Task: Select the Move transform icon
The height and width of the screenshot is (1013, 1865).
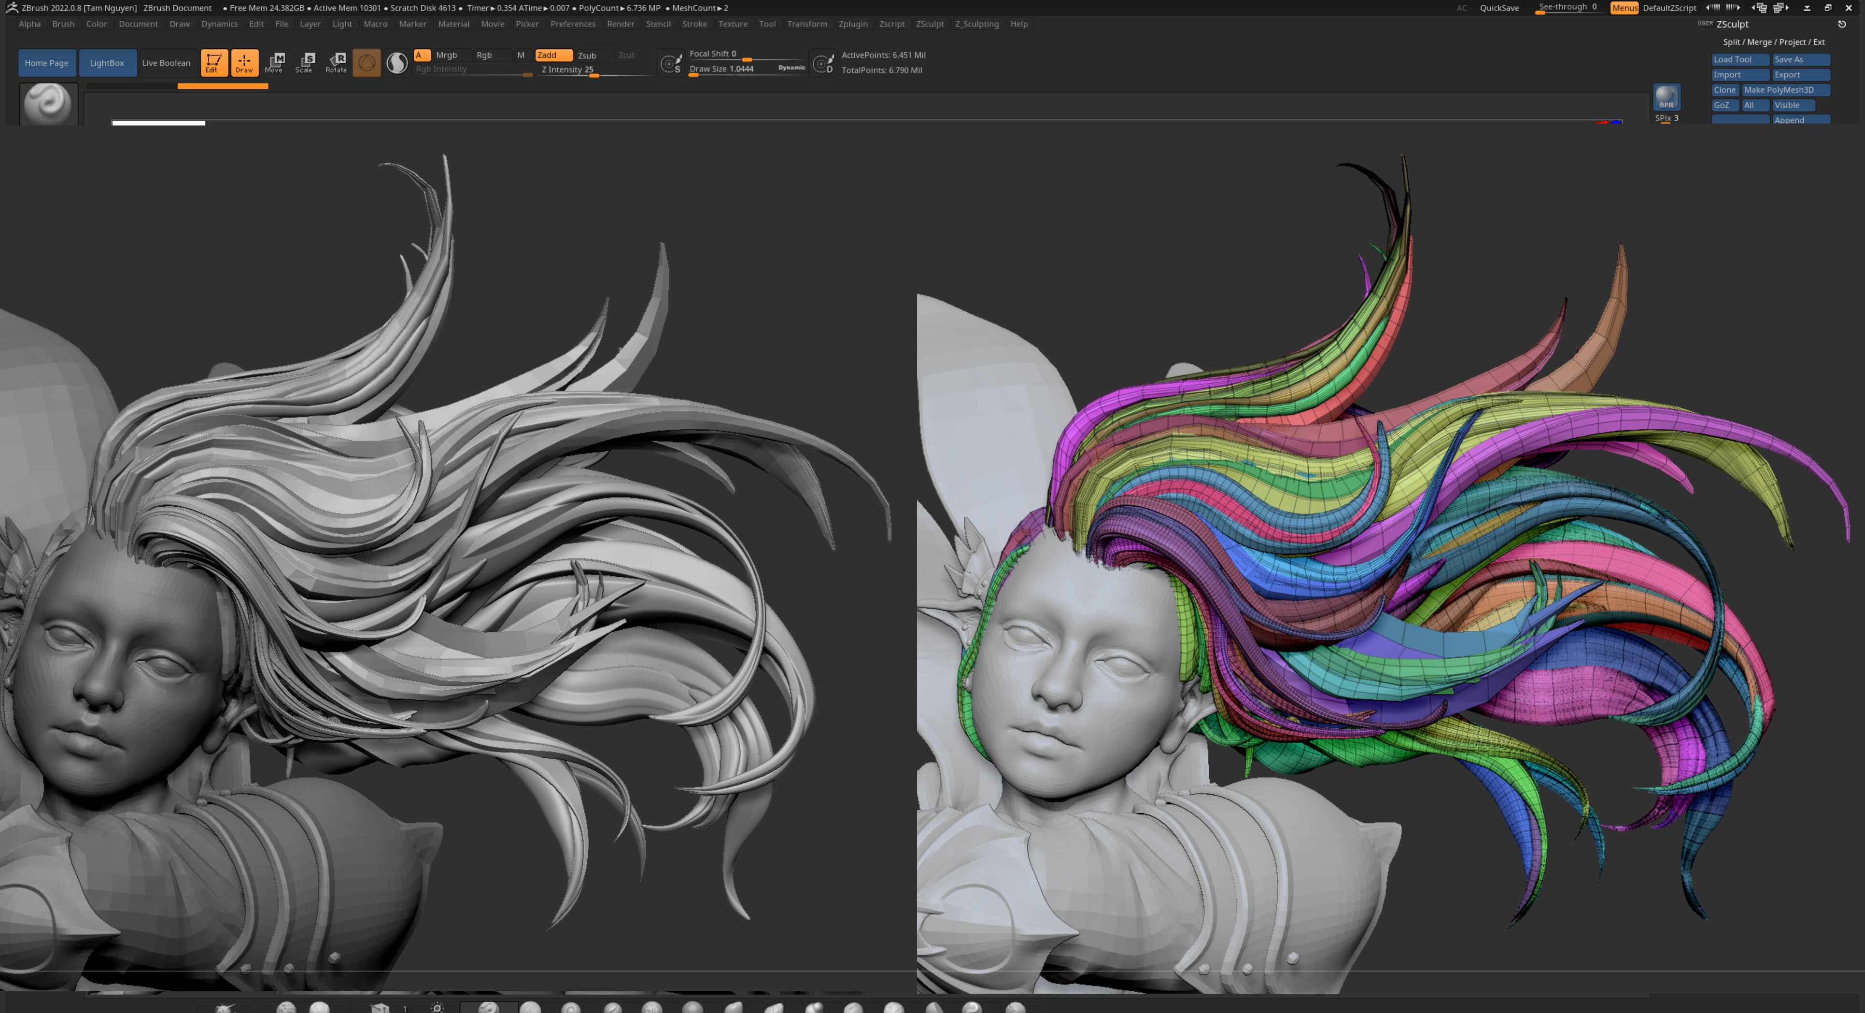Action: (x=275, y=62)
